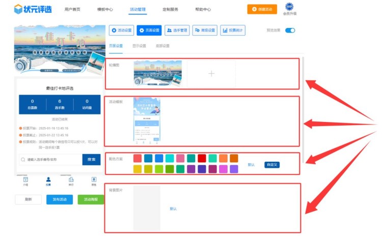
Task: Open the 排行 ranking icon in preview
Action: [x=71, y=181]
